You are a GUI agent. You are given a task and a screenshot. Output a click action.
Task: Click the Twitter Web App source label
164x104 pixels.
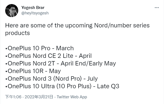(72, 97)
